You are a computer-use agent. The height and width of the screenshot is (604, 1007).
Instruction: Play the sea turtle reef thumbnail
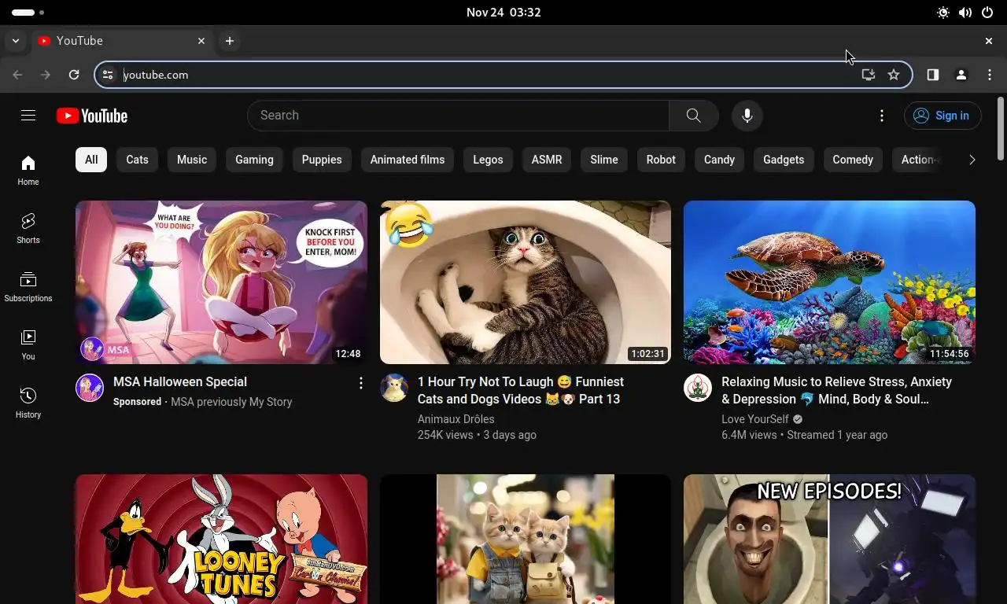(829, 282)
